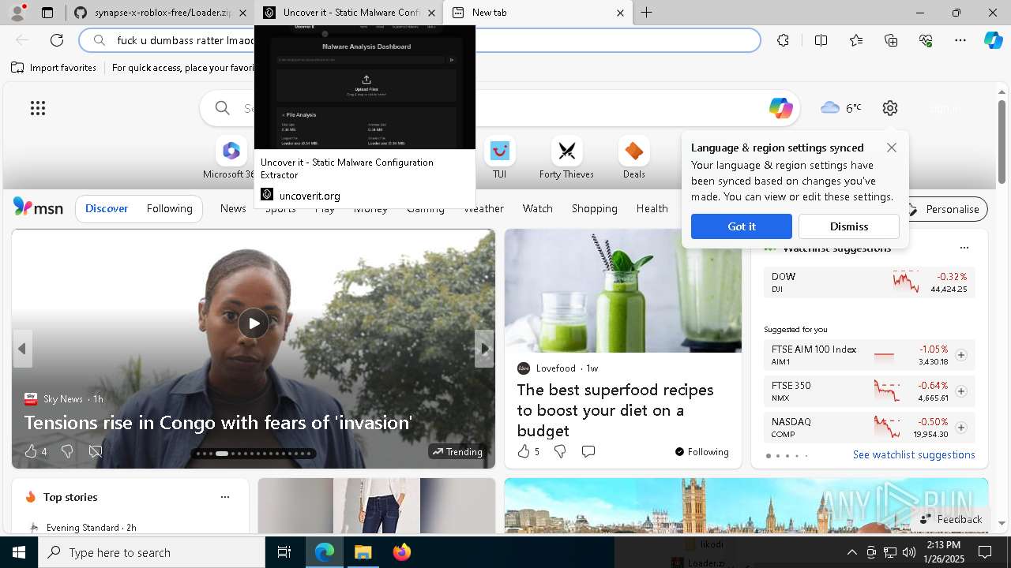Open the Collections icon

(x=891, y=40)
